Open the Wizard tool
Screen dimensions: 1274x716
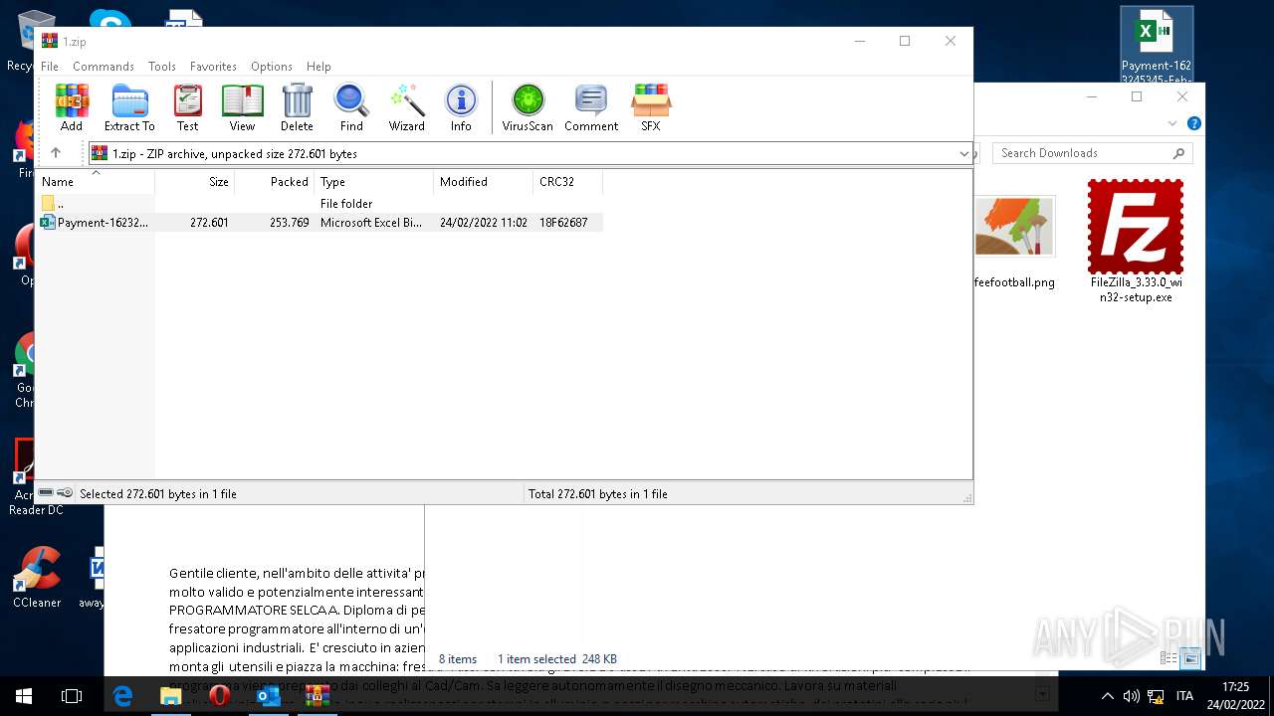pyautogui.click(x=406, y=107)
